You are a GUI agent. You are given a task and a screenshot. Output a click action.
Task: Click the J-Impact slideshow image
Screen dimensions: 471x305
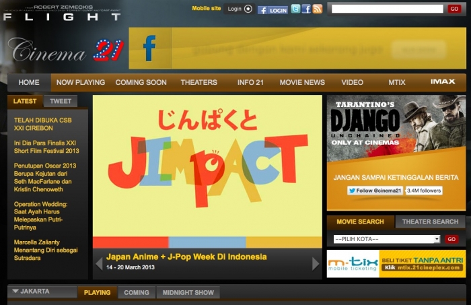click(x=207, y=172)
